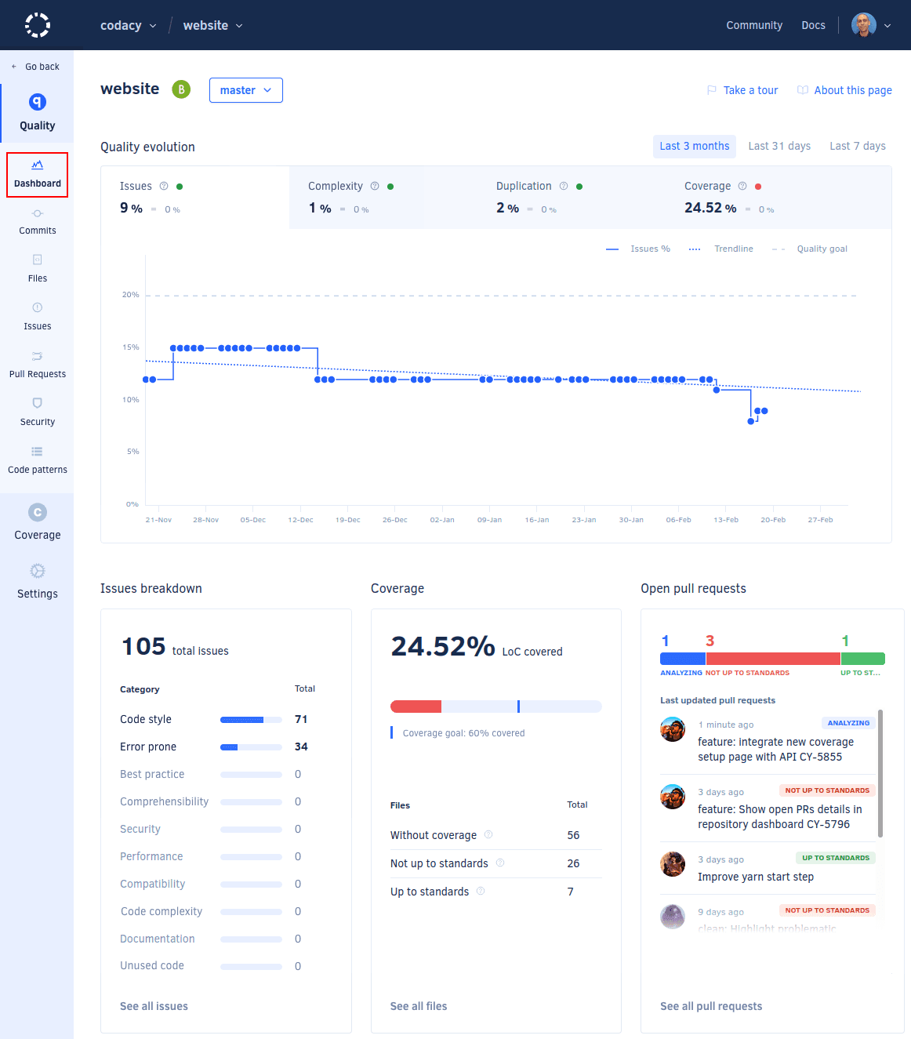Image resolution: width=911 pixels, height=1039 pixels.
Task: Switch the time range to Last 7 days
Action: click(x=857, y=146)
